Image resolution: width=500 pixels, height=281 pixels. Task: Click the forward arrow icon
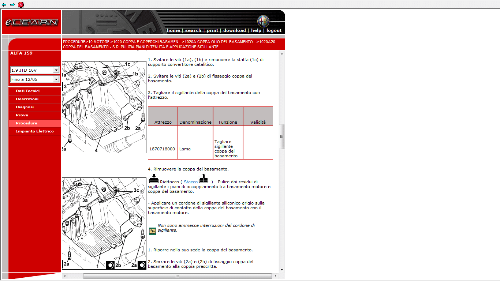(12, 5)
